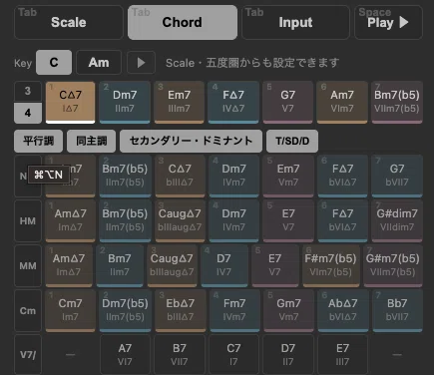
Task: Switch to the Scale tab
Action: pos(69,22)
